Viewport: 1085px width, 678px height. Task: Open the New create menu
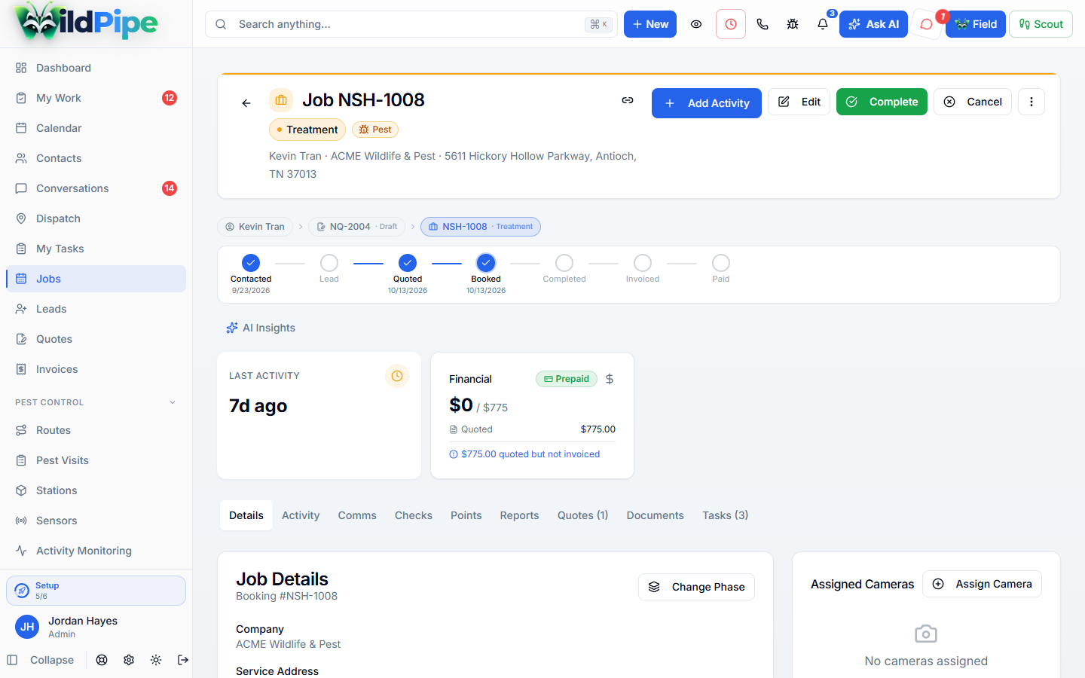[x=650, y=24]
